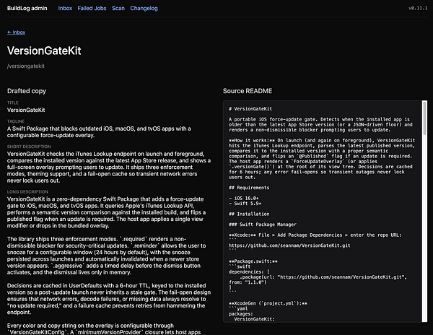Click the /versiongatekit slug text
The height and width of the screenshot is (335, 433).
26,66
